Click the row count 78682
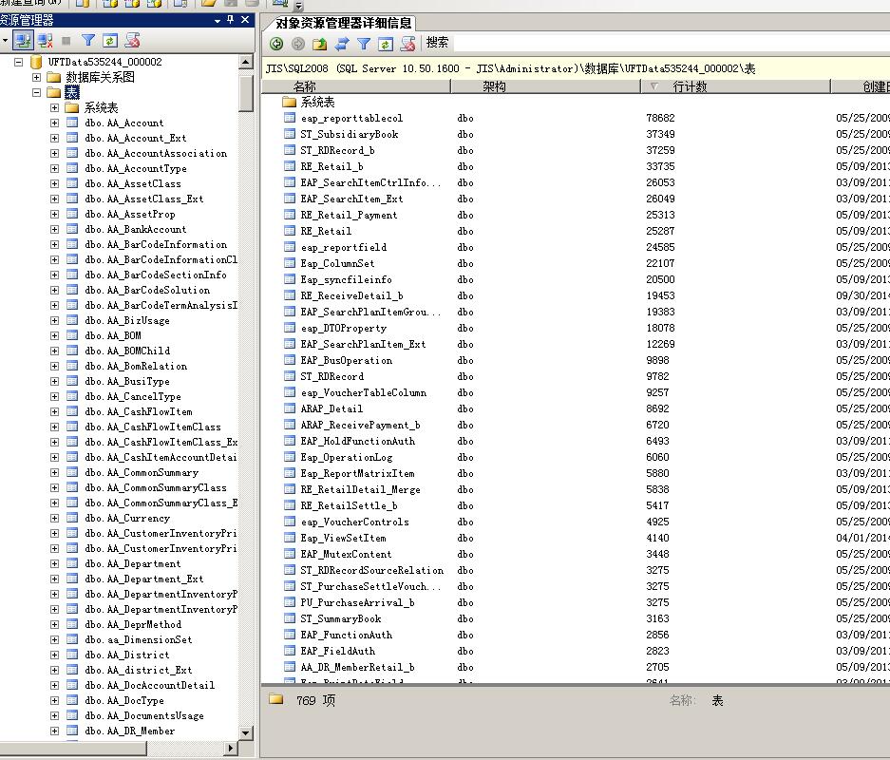The width and height of the screenshot is (890, 760). tap(660, 118)
